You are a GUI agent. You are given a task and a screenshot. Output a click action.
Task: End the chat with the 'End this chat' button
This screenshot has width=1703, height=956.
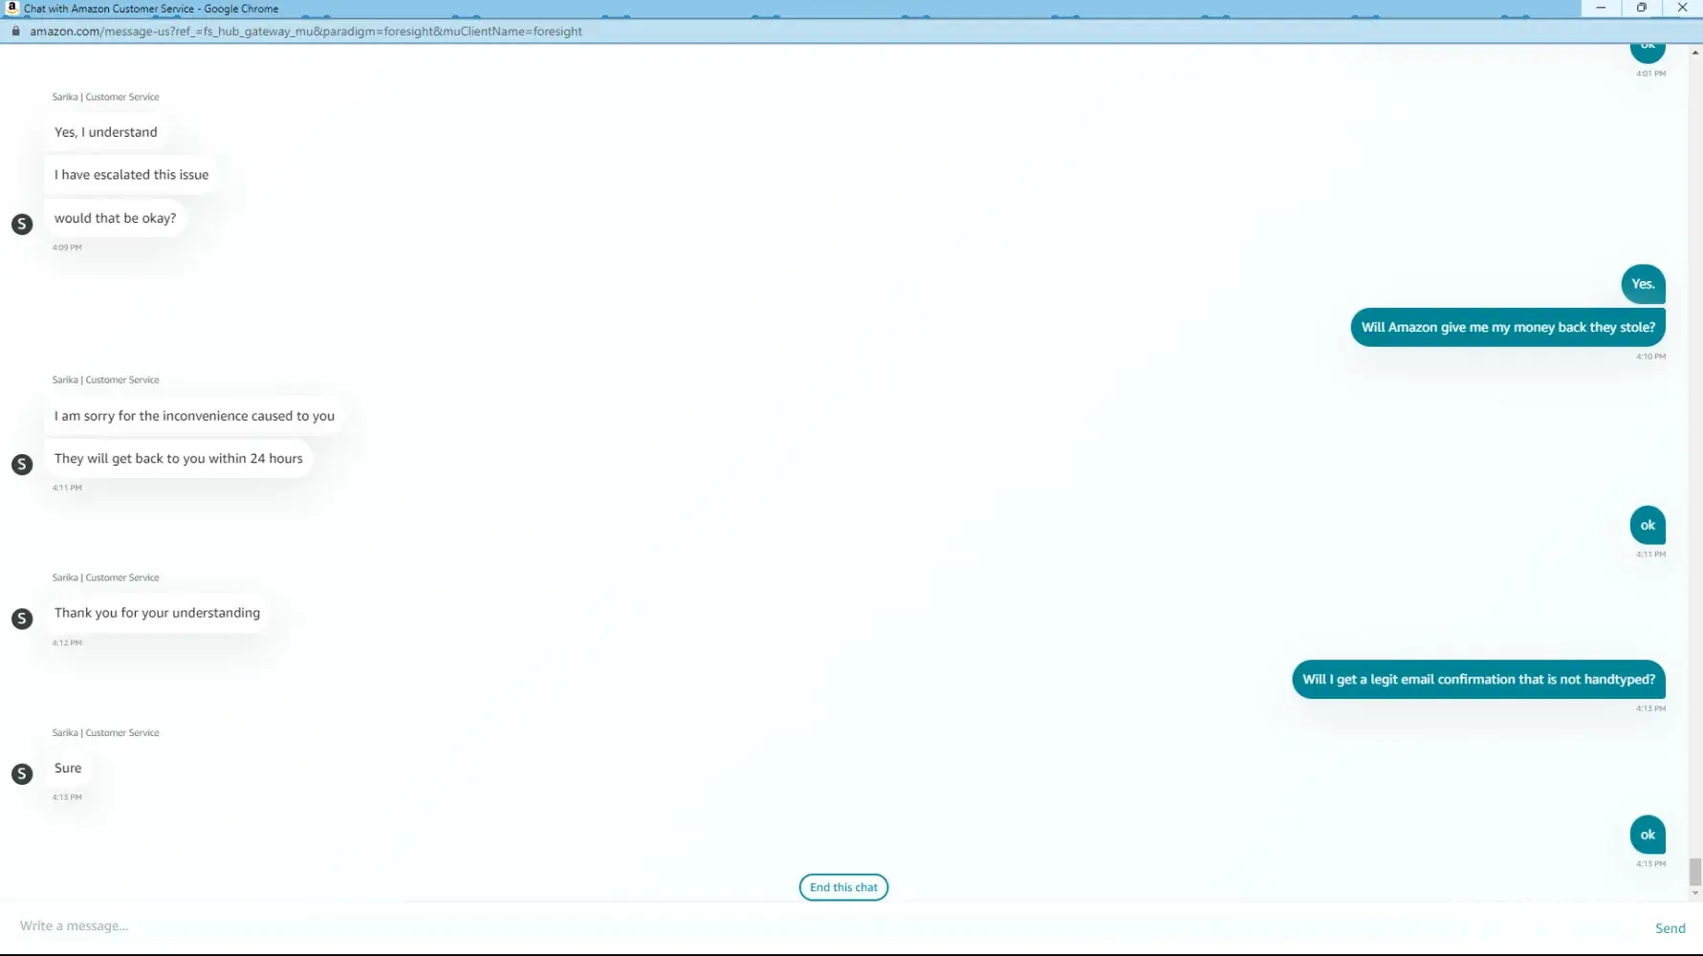[x=843, y=887]
